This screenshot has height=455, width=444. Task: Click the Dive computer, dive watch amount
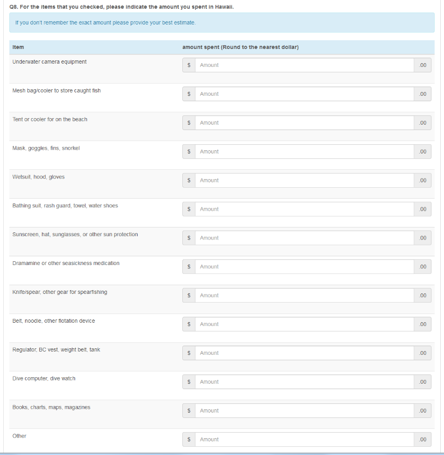305,382
